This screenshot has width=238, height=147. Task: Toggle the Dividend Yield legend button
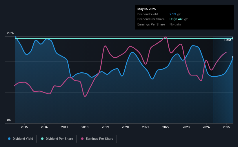(21, 139)
